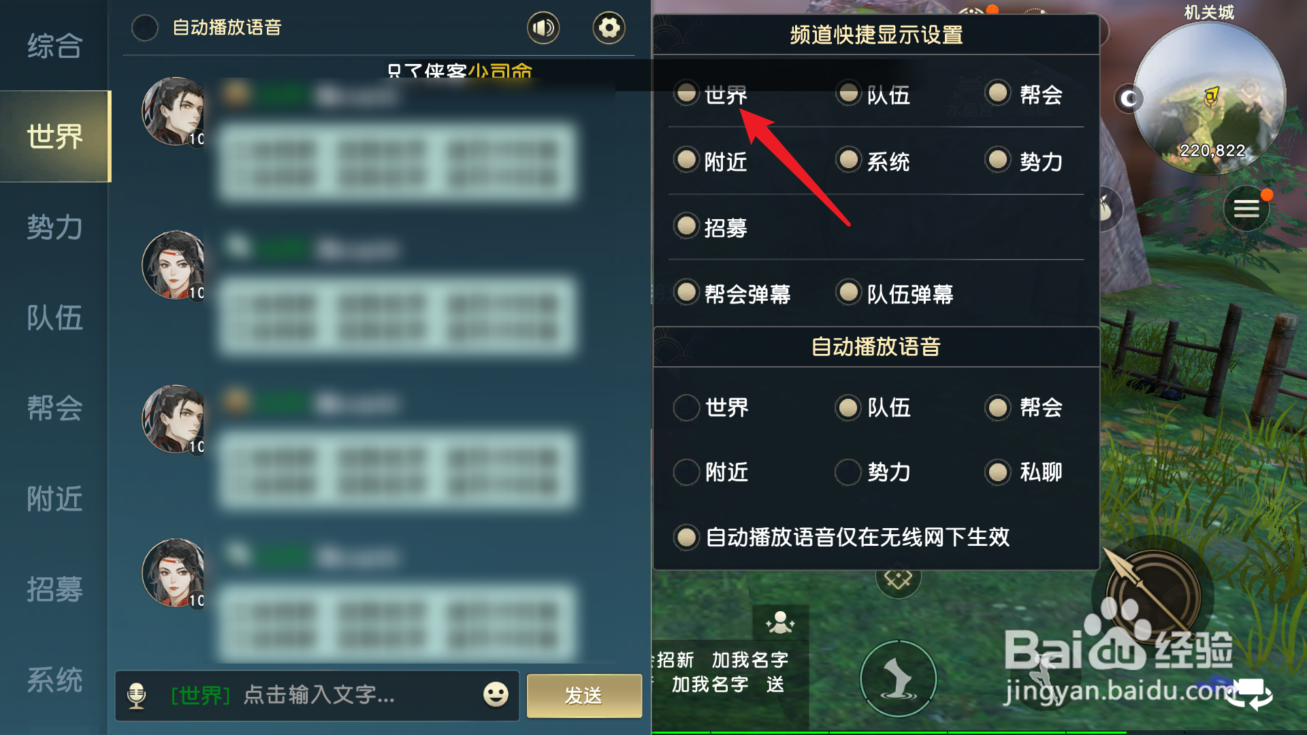Tap the circular minimap
This screenshot has width=1307, height=735.
[x=1210, y=99]
